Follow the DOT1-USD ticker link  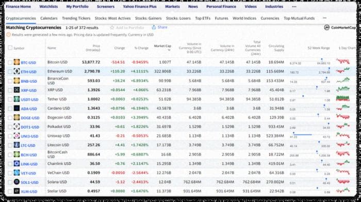[30, 127]
